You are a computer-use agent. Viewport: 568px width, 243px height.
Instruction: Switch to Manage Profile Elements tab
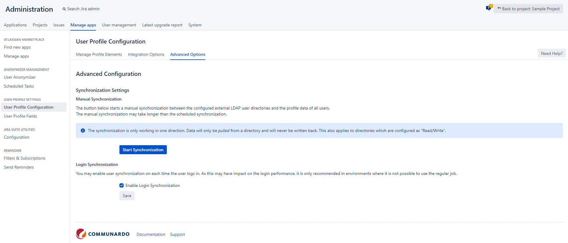coord(99,54)
